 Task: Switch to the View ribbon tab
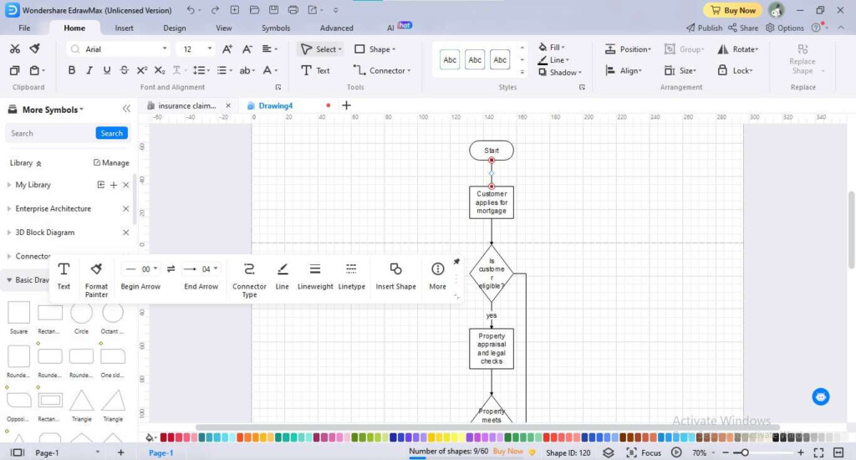(224, 28)
